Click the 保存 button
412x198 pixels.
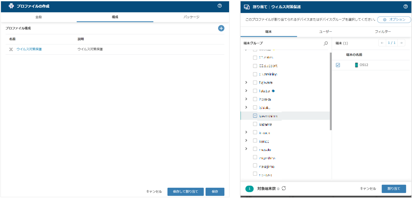[215, 192]
